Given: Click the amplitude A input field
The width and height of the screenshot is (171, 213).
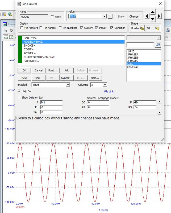Looking at the screenshot, I should [x=51, y=103].
